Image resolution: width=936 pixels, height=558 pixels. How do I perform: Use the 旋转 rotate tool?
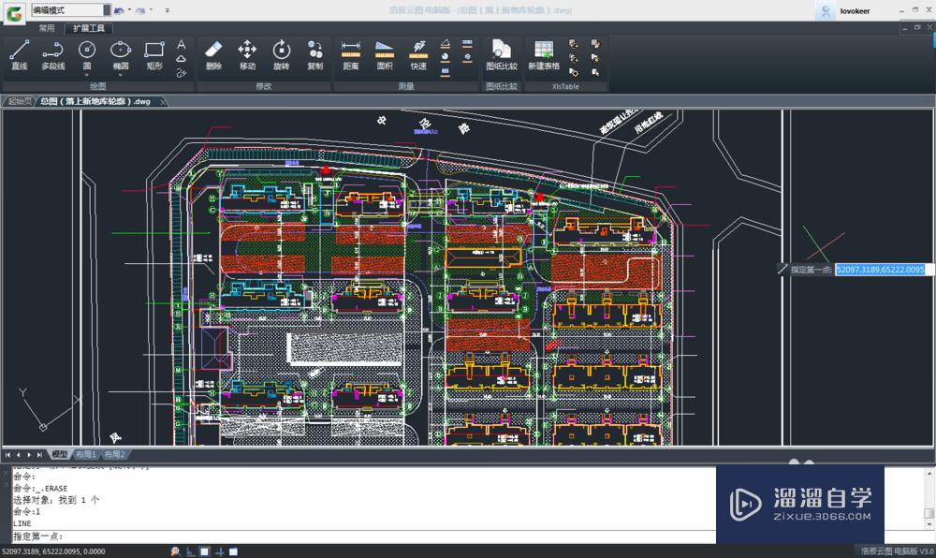[281, 55]
